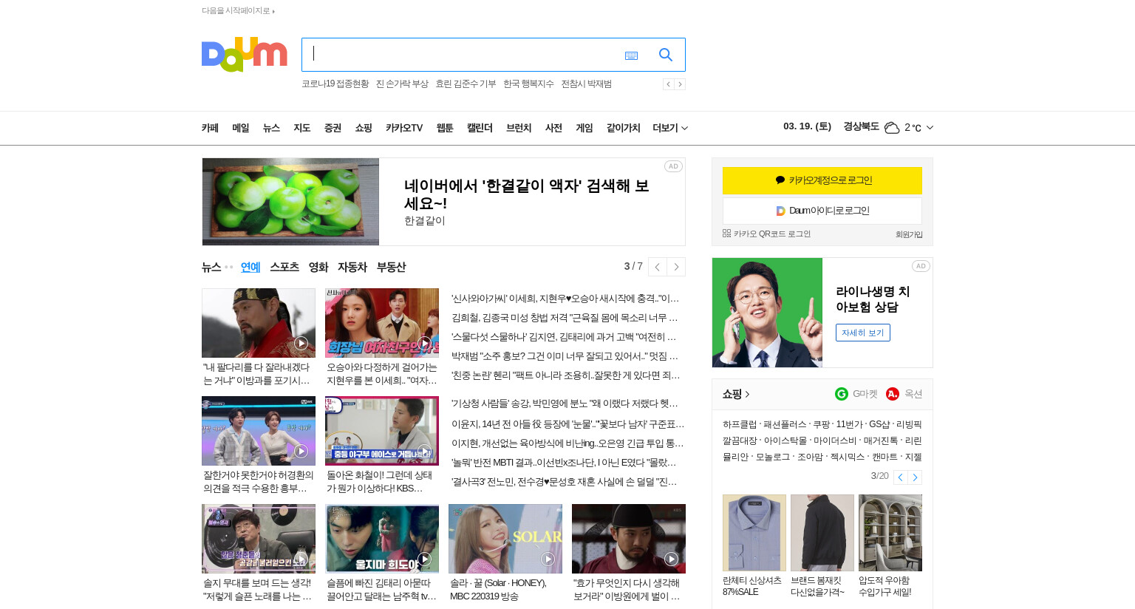Open headline '기상청 사람들' 송강, 박민영
Viewport: 1135px width, 609px height.
pyautogui.click(x=565, y=404)
